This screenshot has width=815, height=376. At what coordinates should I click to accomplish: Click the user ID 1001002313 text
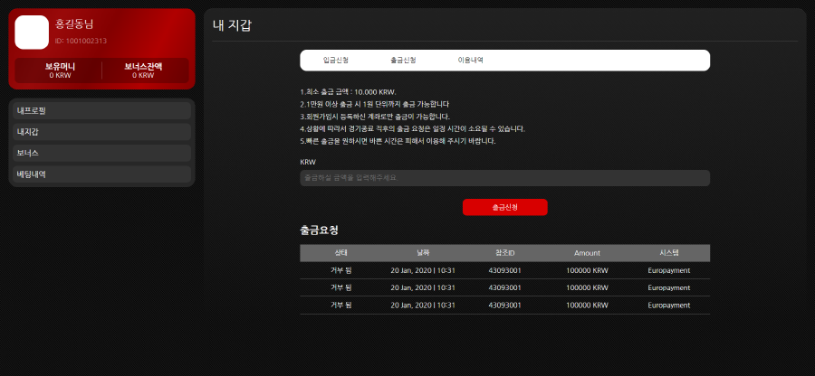(x=81, y=41)
